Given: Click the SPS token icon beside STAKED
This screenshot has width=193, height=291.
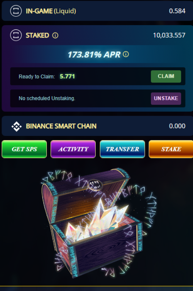Looking at the screenshot, I should [x=16, y=35].
